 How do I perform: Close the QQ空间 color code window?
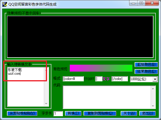point(152,3)
